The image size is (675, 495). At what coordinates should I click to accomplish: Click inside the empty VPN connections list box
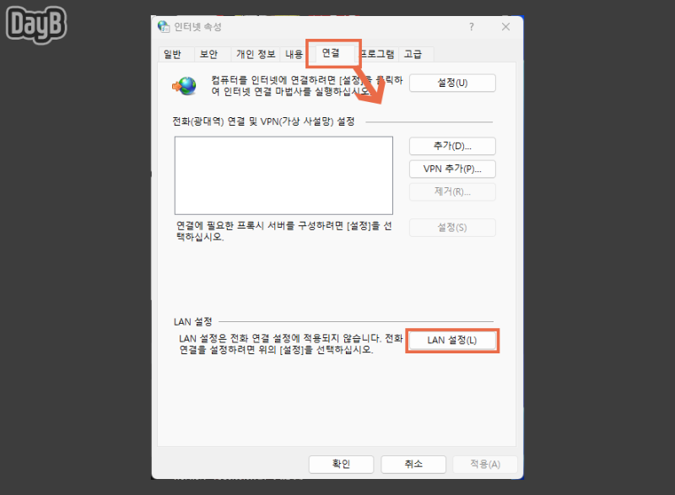[283, 175]
